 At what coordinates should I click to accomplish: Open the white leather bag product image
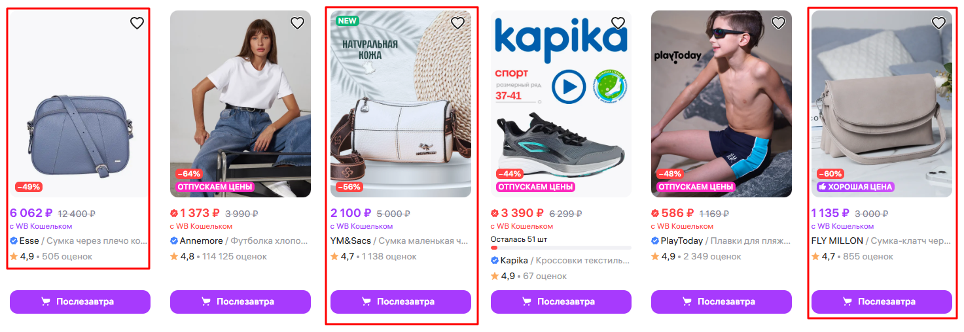point(401,104)
